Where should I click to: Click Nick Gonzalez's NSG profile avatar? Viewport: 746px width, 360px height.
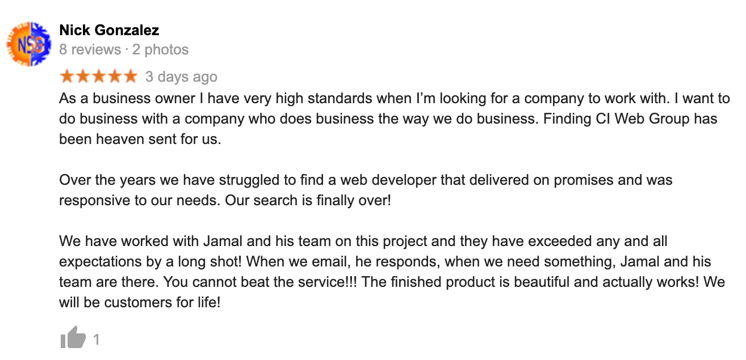point(28,44)
